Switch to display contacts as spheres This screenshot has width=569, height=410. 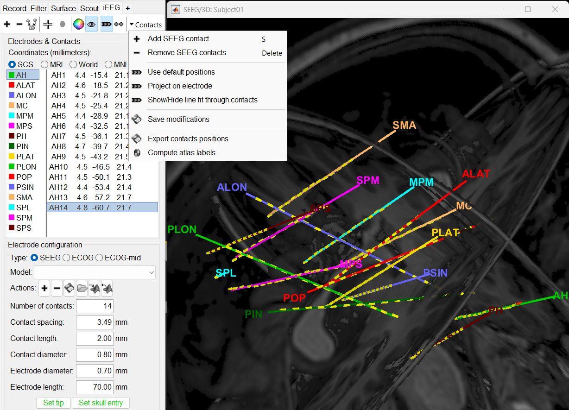pos(119,24)
